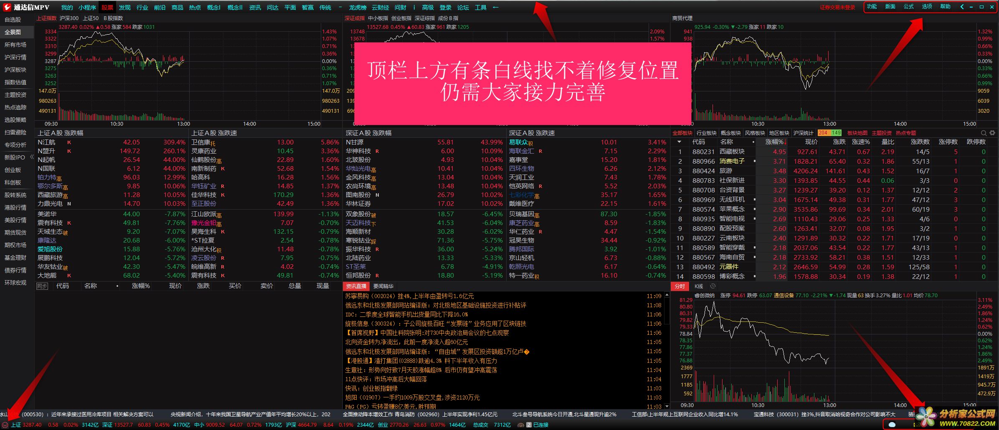
Task: Collapse the left sidebar with double-chevron icon
Action: (32, 157)
